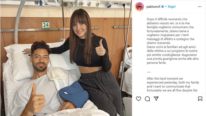
Task: Click the number 24 sign in the photo
Action: [x=46, y=25]
